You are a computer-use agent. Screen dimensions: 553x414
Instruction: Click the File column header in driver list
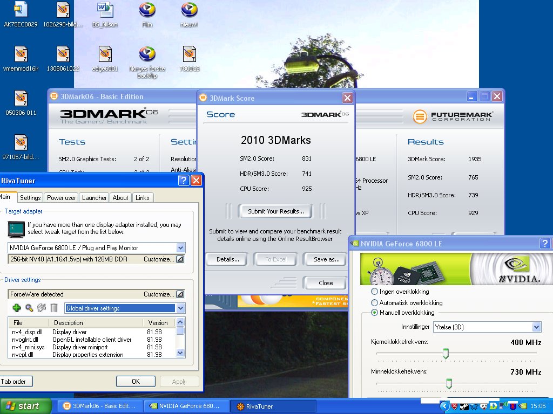pyautogui.click(x=28, y=323)
